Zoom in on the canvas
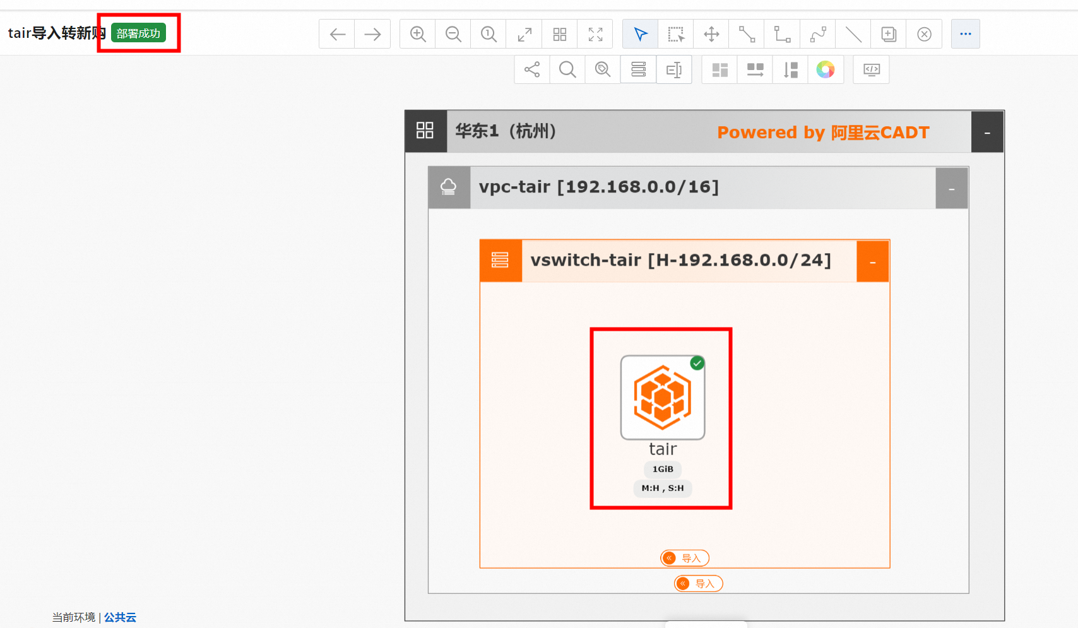Screen dimensions: 1078x628 coord(418,34)
